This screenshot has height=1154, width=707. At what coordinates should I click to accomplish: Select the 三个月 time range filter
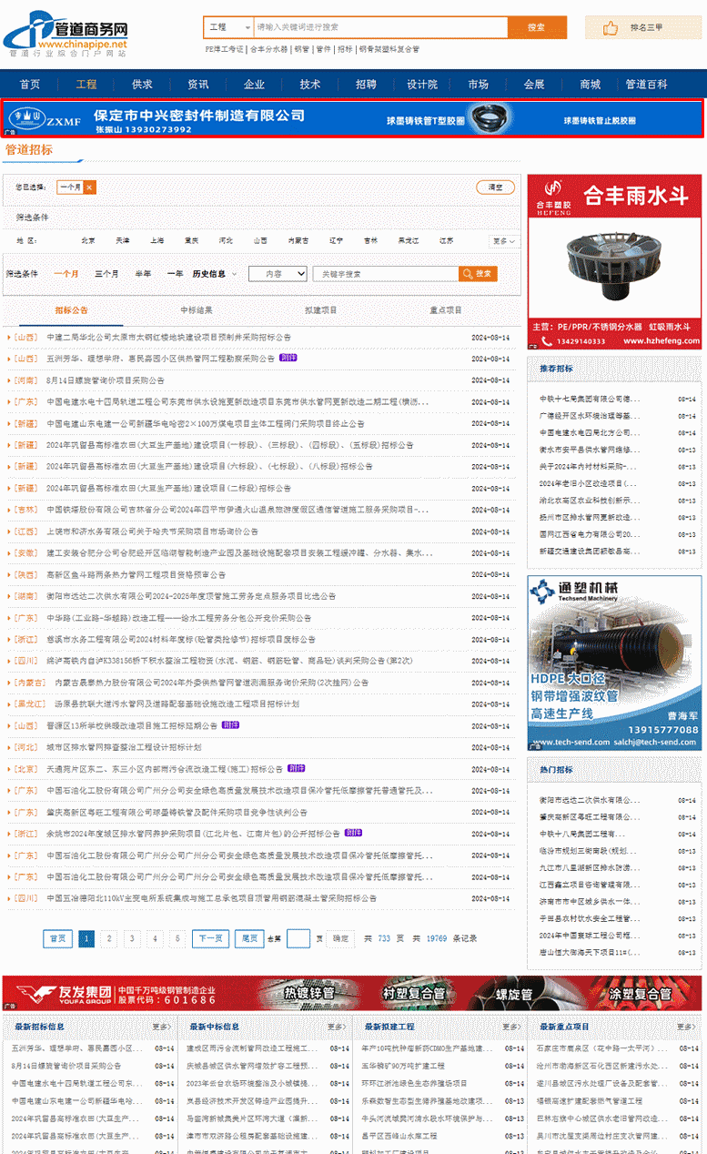[x=106, y=274]
